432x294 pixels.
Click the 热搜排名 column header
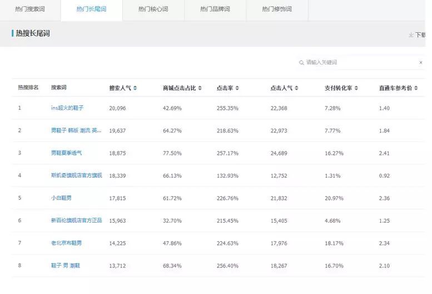coord(28,87)
